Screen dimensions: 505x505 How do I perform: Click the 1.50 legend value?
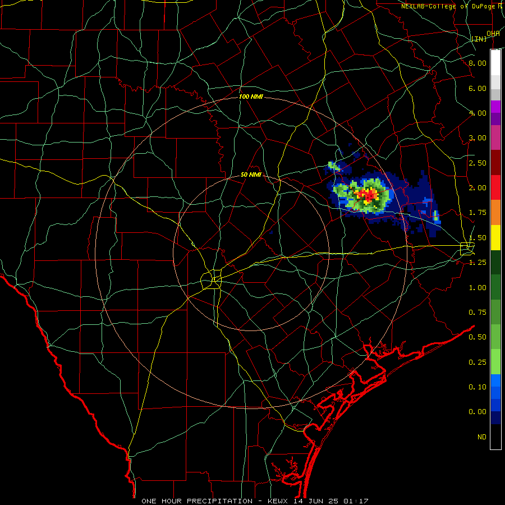(x=478, y=238)
